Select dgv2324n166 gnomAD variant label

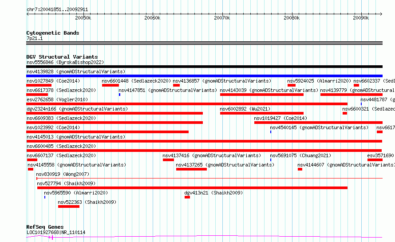point(77,109)
